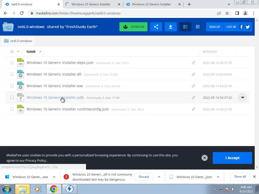Sort by MODIFIED column header
Viewport: 259px width, 194px height.
point(210,52)
